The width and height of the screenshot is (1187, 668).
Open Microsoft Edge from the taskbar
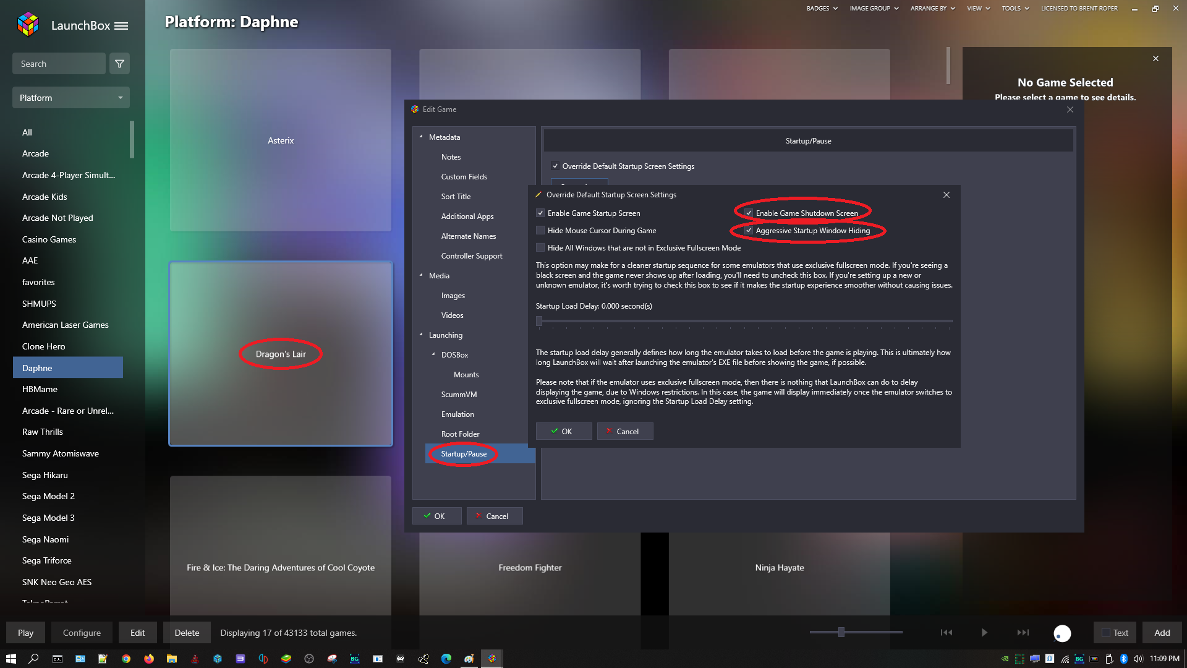tap(446, 659)
